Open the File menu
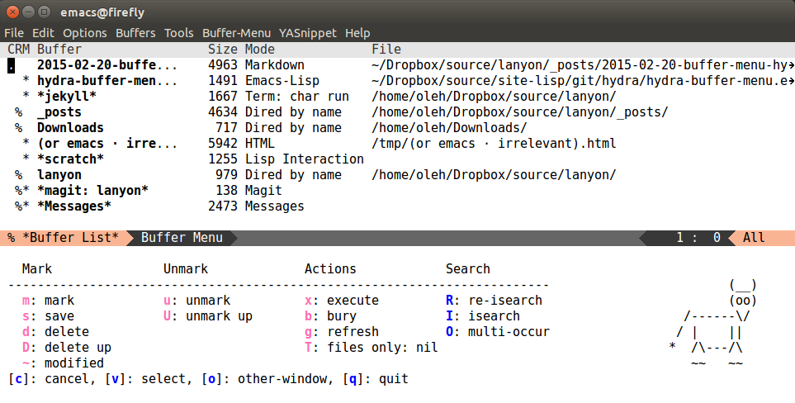Screen dimensions: 795x403 coord(14,33)
